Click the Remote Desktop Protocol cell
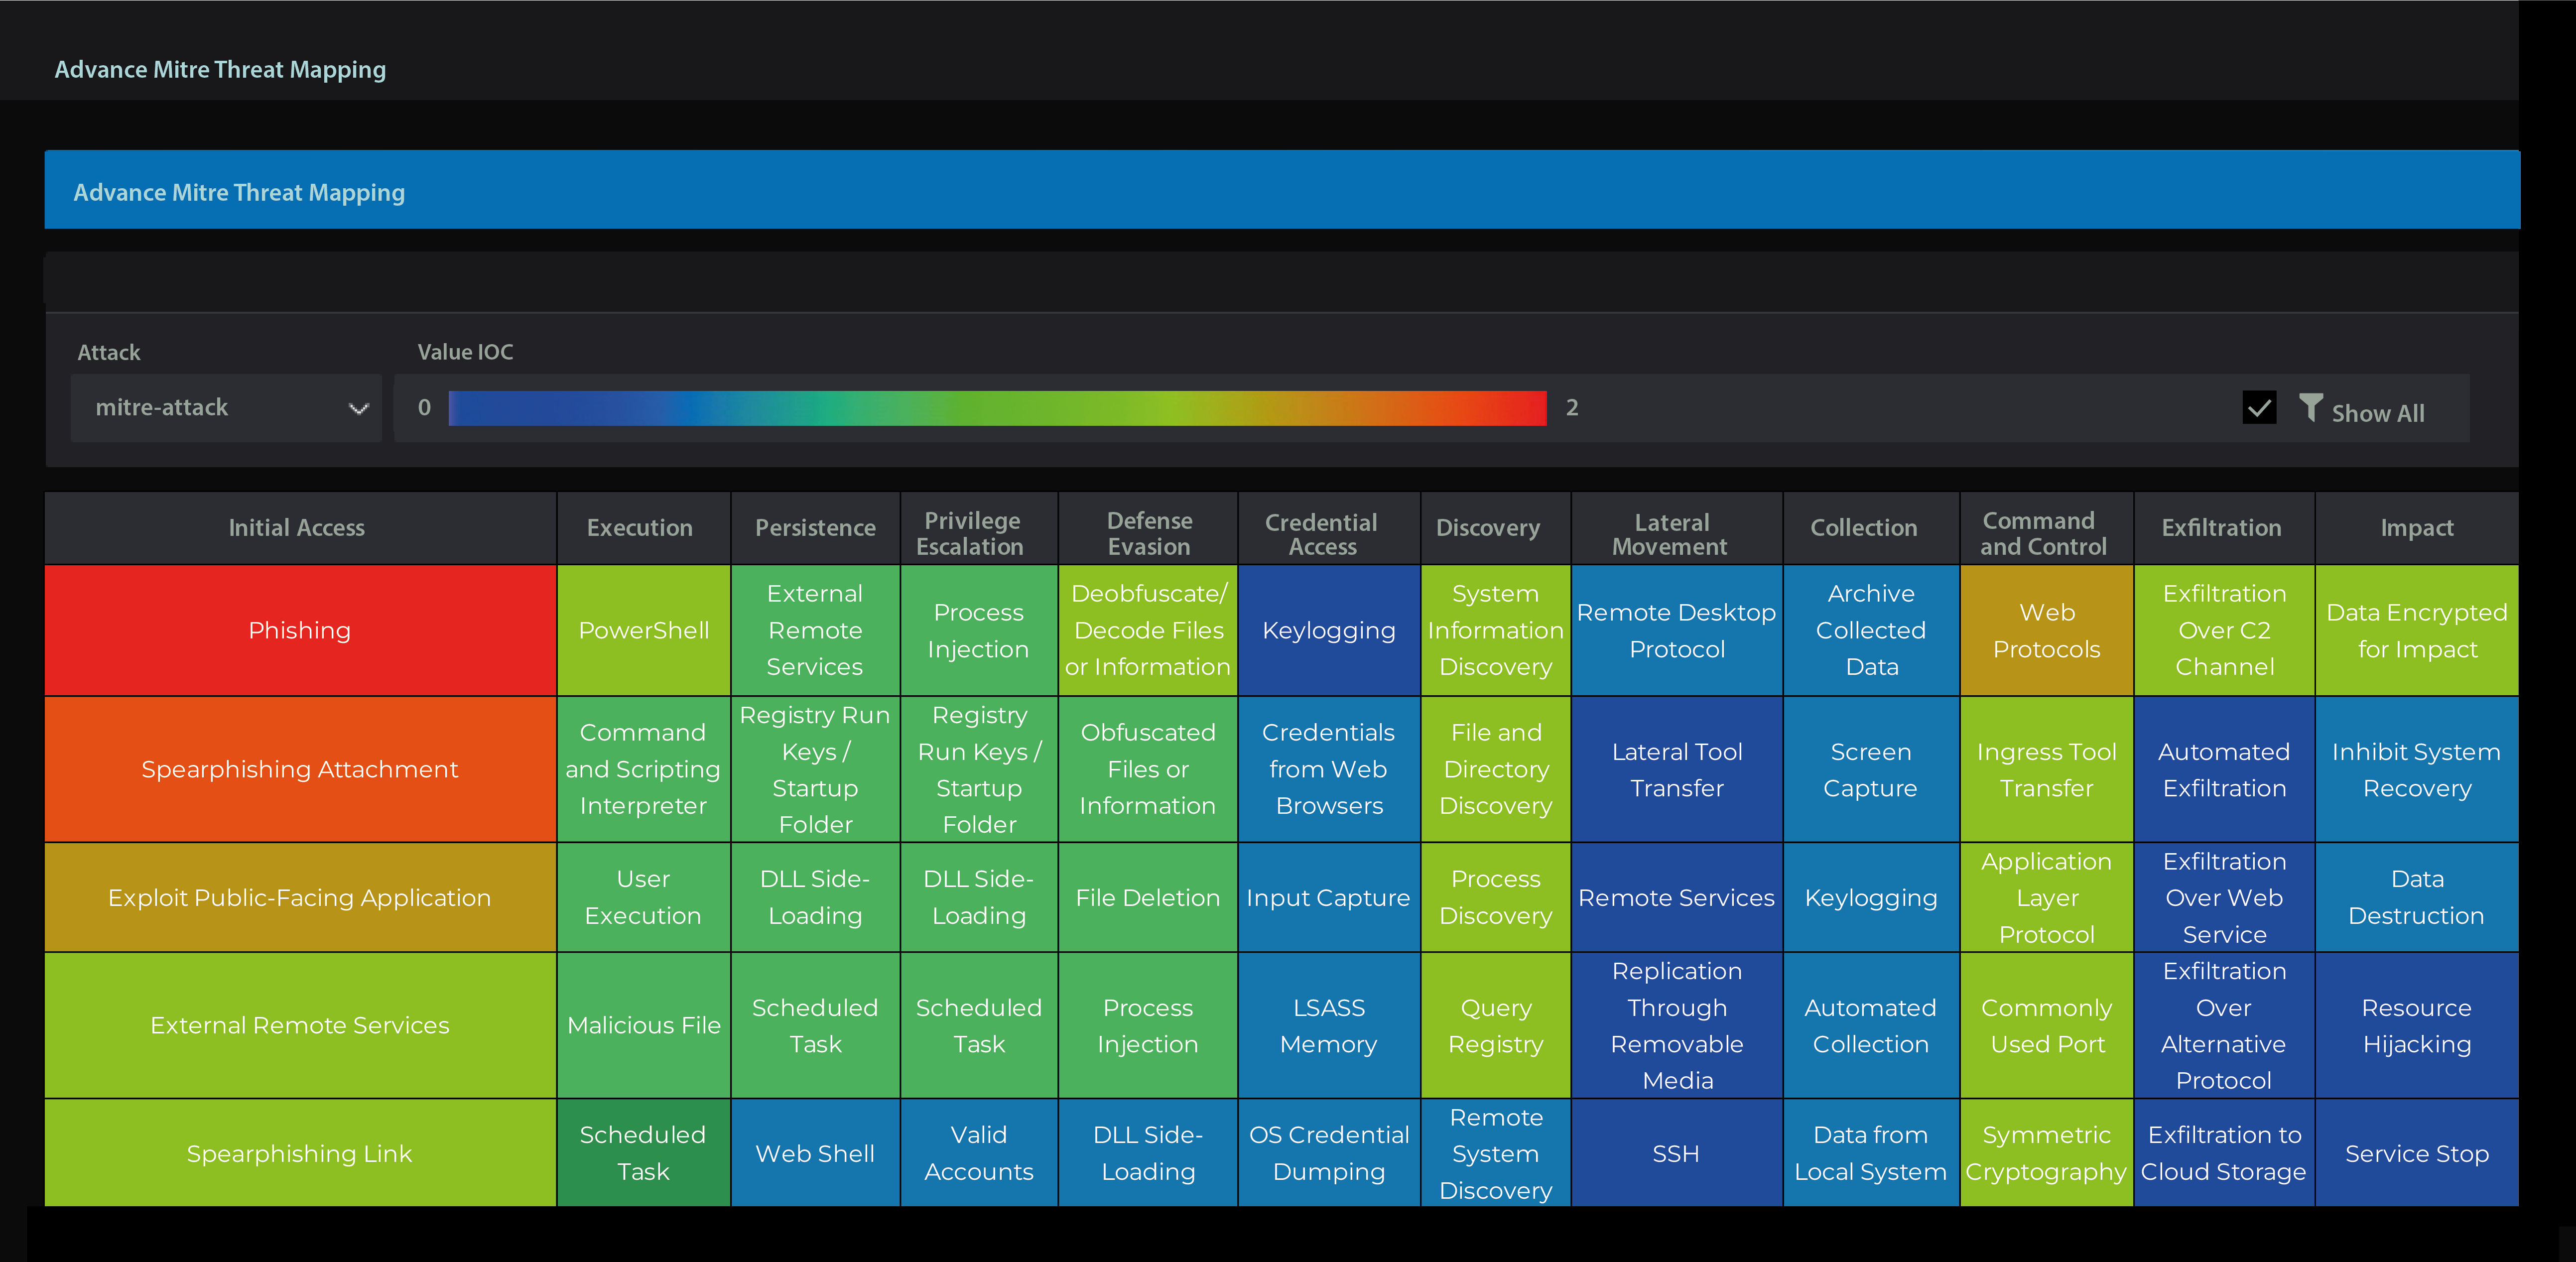Image resolution: width=2576 pixels, height=1262 pixels. [x=1677, y=631]
